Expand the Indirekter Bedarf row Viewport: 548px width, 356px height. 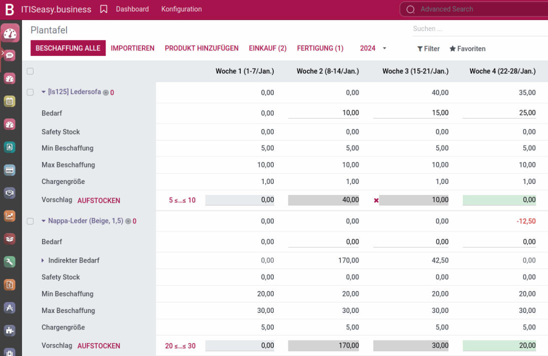[x=44, y=260]
